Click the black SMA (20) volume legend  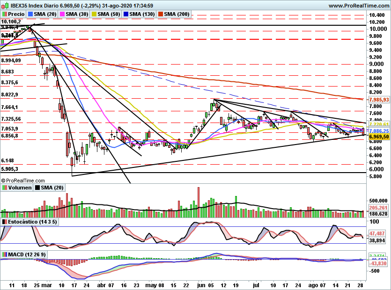click(x=49, y=188)
